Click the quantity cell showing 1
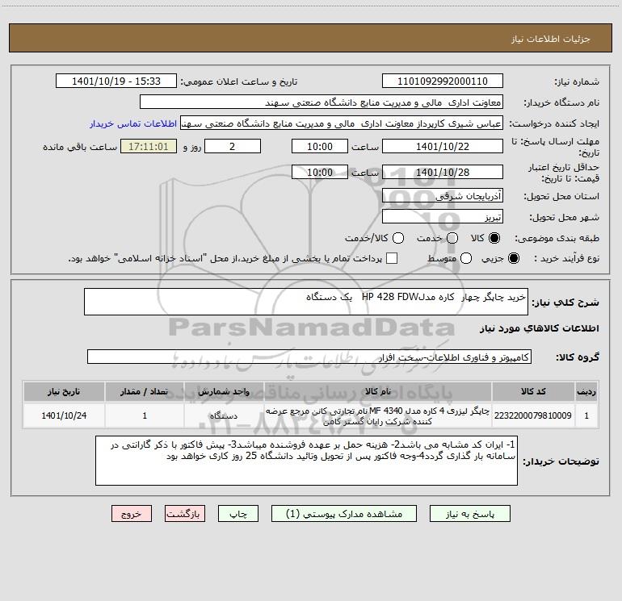The width and height of the screenshot is (622, 601). [x=145, y=415]
